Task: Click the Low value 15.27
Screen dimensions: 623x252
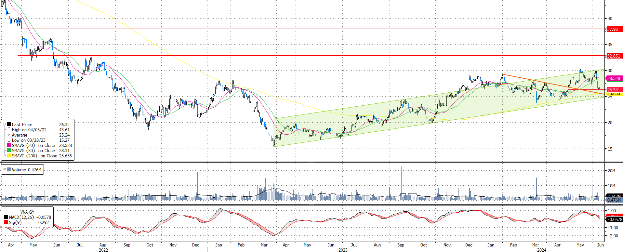Action: coord(64,140)
